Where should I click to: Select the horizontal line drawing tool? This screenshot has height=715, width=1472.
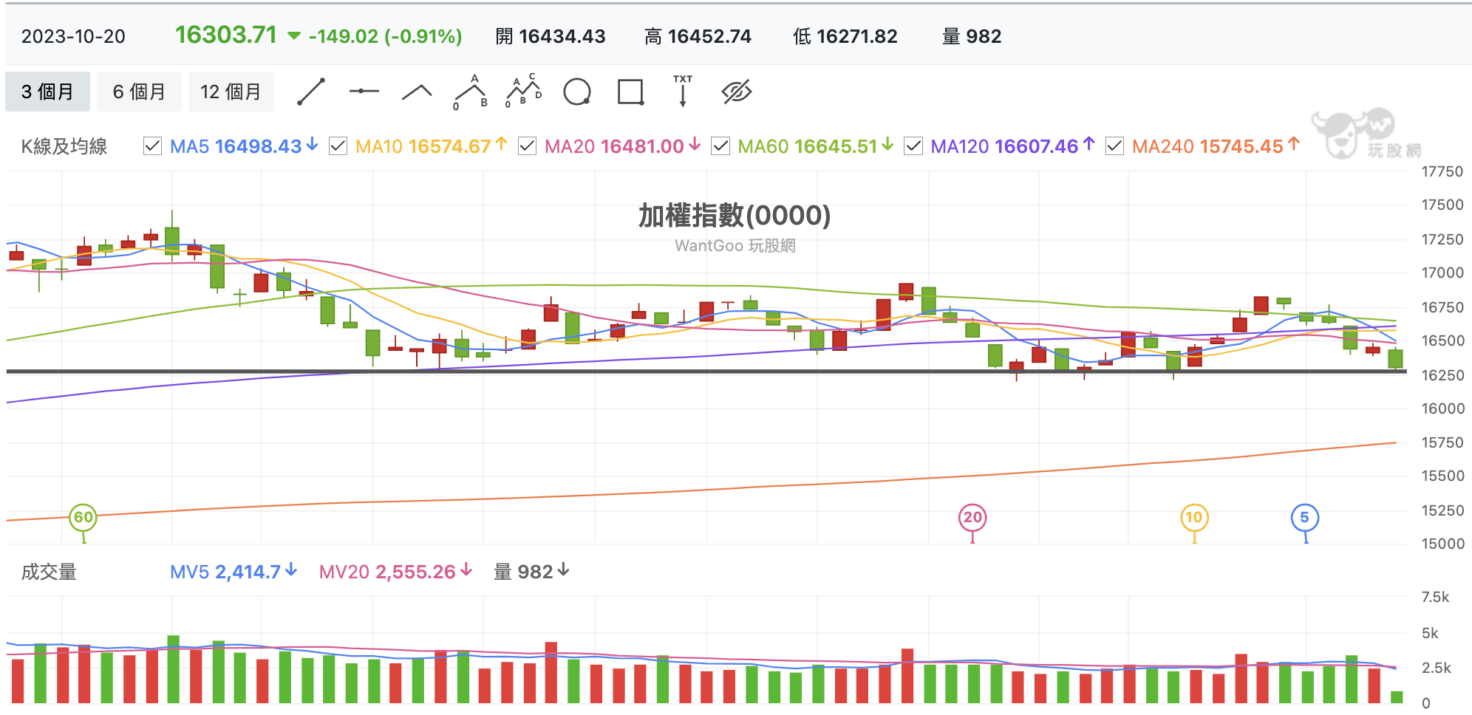point(364,91)
